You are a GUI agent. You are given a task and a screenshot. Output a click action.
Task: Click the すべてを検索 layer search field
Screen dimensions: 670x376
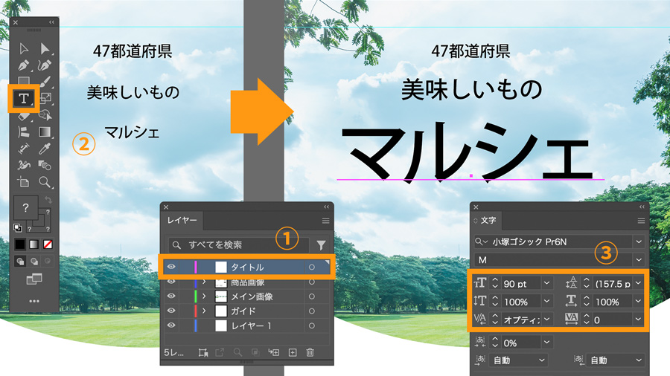[x=239, y=244]
